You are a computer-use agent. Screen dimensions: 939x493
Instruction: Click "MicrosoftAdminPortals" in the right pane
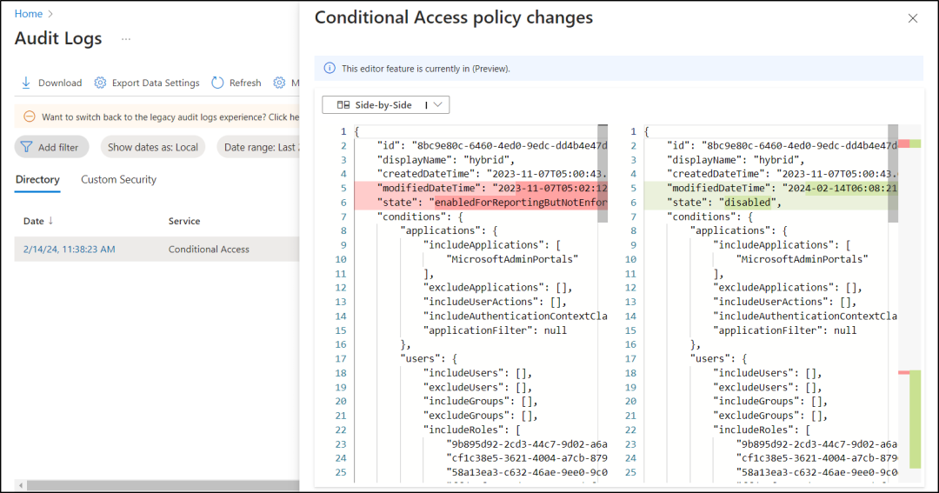tap(802, 259)
